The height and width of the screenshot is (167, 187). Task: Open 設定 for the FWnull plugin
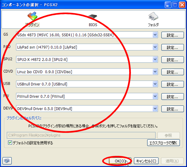pos(172,97)
